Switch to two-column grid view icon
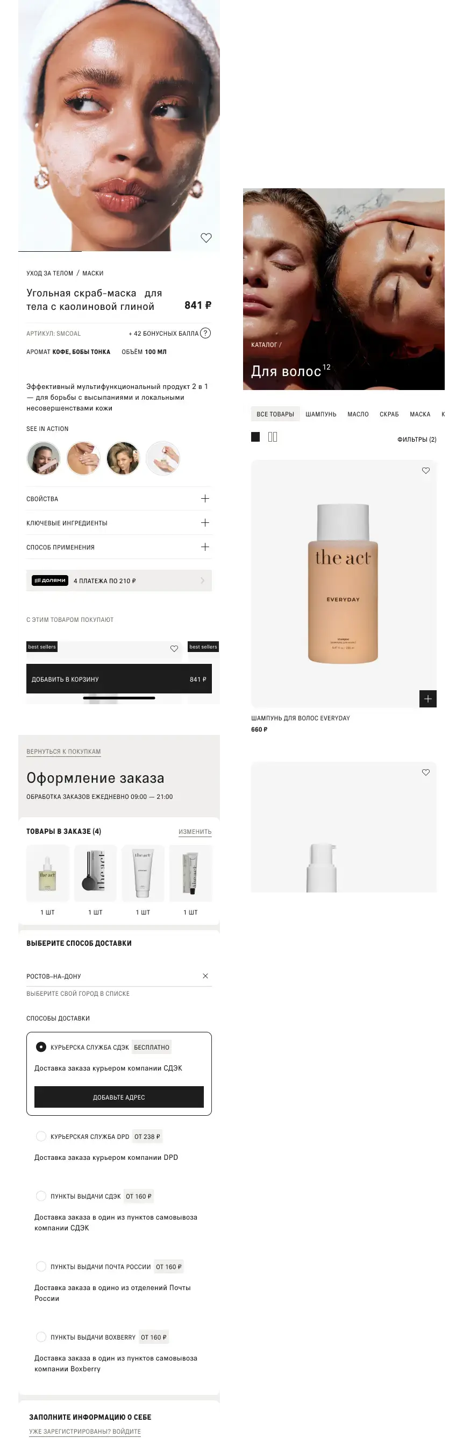This screenshot has width=463, height=1445. (273, 437)
